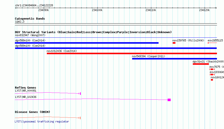This screenshot has height=129, width=224.
Task: Click the 1q42.3 band label
Action: point(20,22)
